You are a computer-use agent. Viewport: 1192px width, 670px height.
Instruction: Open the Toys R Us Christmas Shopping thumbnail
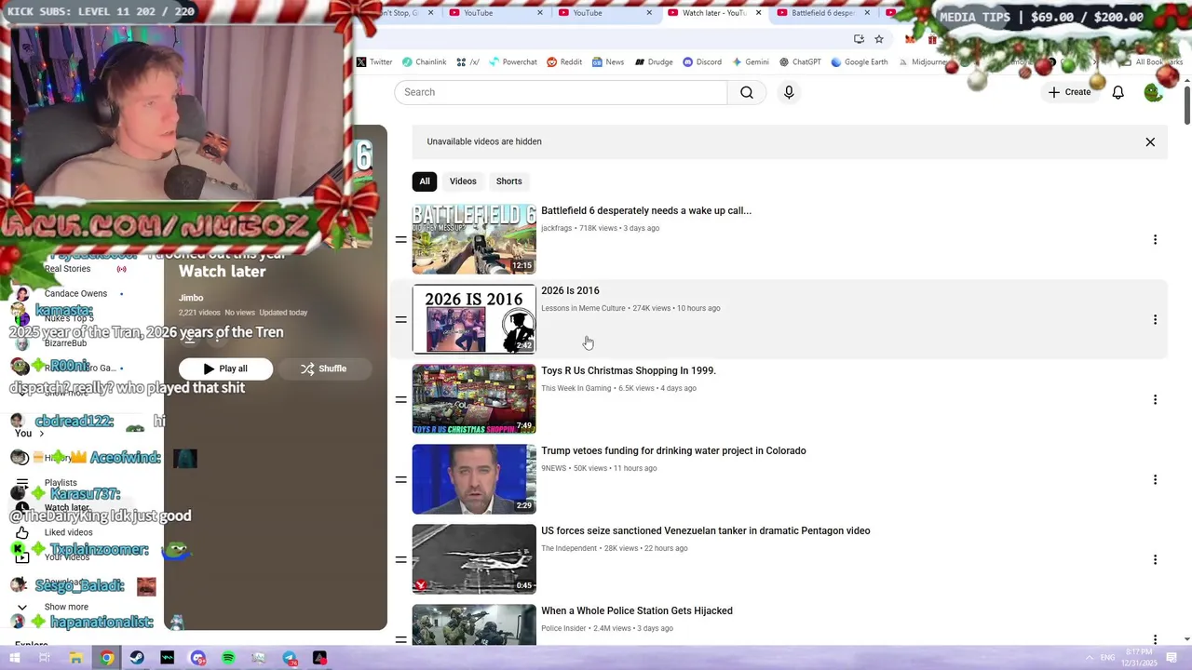(x=474, y=399)
